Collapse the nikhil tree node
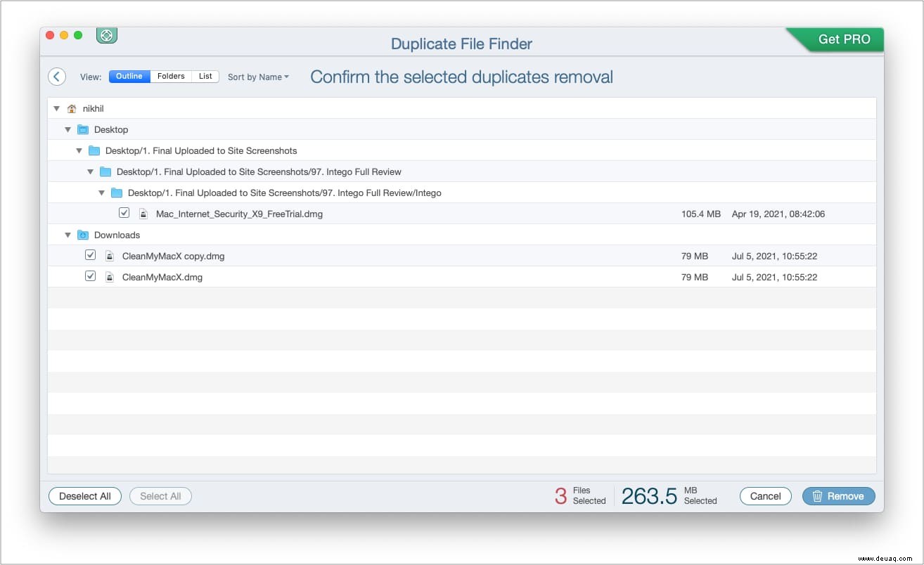 coord(57,109)
